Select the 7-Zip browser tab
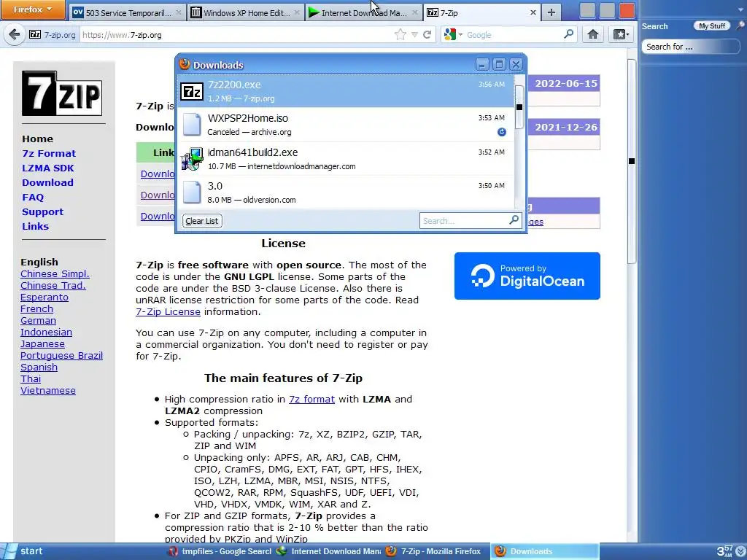Image resolution: width=747 pixels, height=560 pixels. coord(482,13)
